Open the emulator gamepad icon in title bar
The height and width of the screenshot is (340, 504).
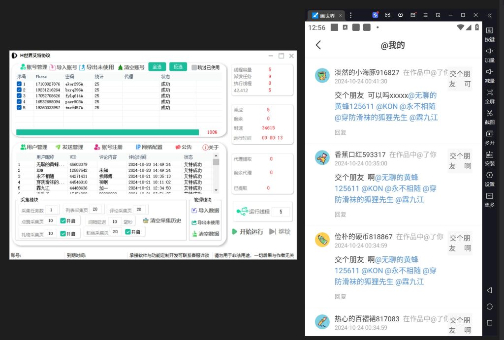pyautogui.click(x=388, y=15)
